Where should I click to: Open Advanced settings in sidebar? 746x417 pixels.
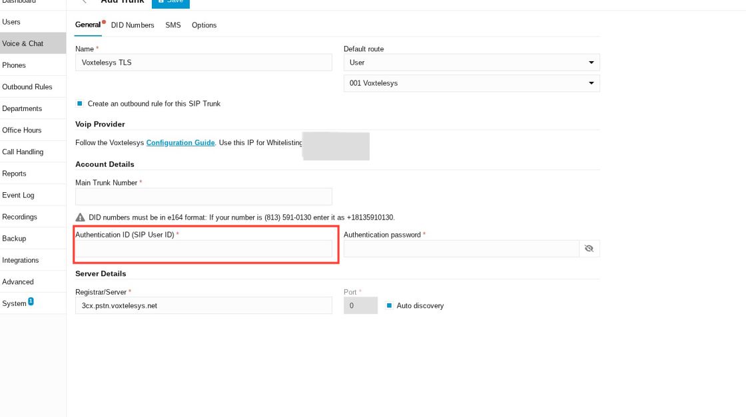point(33,281)
